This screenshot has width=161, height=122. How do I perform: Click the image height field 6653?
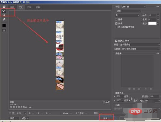(120, 100)
